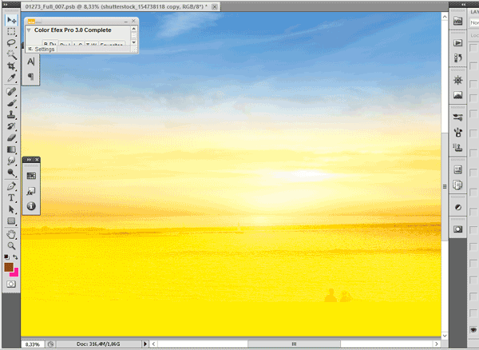Swap foreground and background colors
479x350 pixels.
[15, 257]
